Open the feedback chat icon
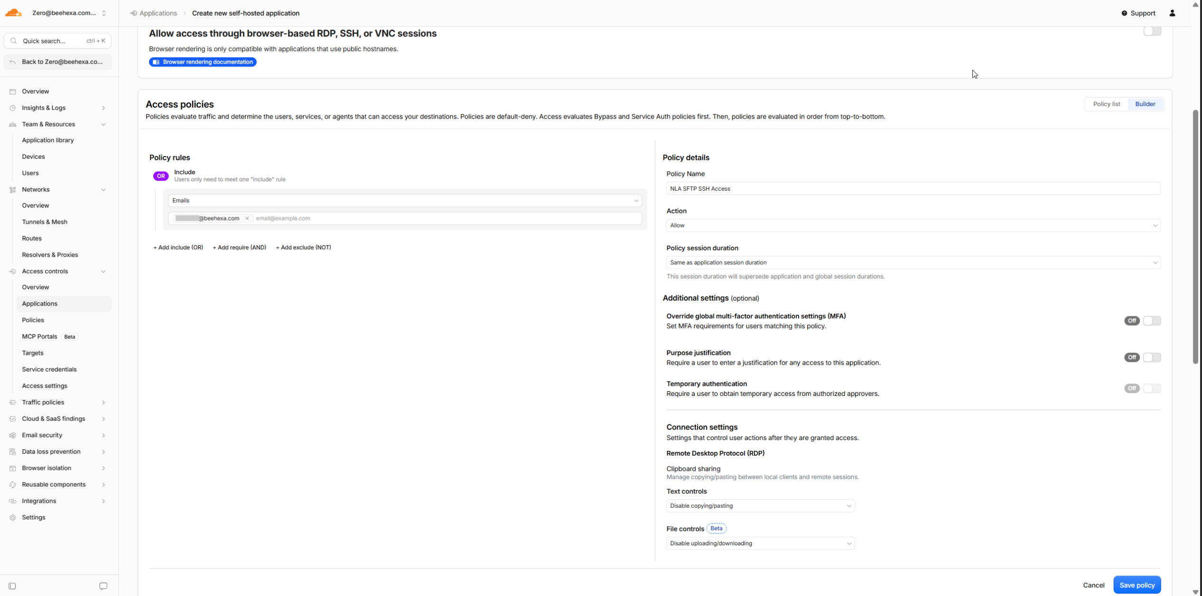Viewport: 1202px width, 596px height. click(x=103, y=586)
